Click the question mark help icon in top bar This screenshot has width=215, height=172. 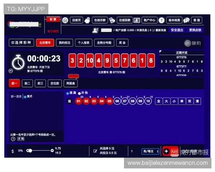[162, 20]
